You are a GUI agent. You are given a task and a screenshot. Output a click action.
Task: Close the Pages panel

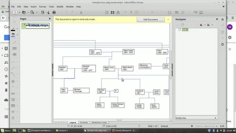pos(50,19)
